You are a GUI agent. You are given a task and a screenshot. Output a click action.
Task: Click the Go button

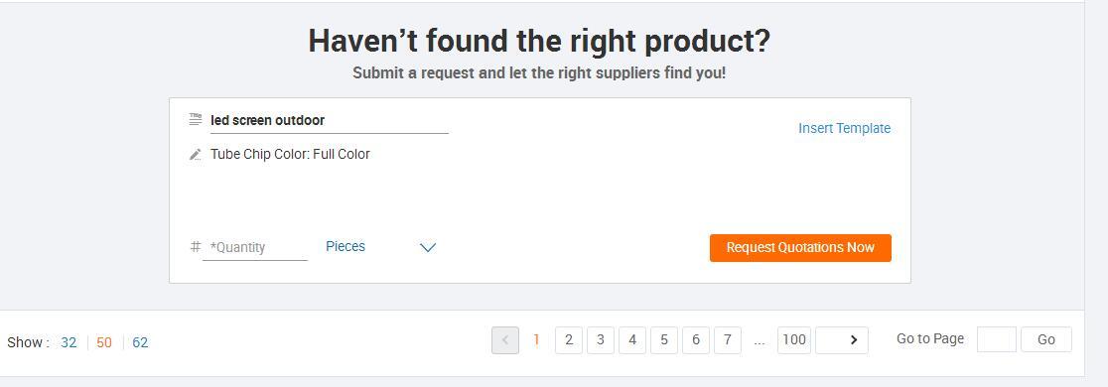[x=1046, y=339]
